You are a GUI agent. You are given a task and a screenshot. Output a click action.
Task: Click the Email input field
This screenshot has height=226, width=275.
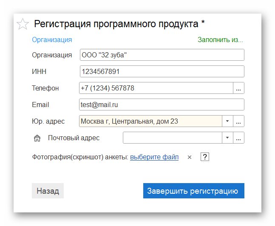coord(162,105)
